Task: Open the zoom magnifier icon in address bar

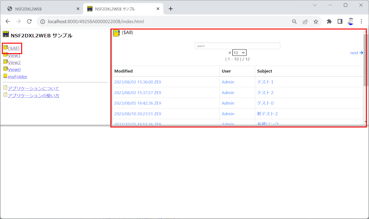Action: (294, 22)
